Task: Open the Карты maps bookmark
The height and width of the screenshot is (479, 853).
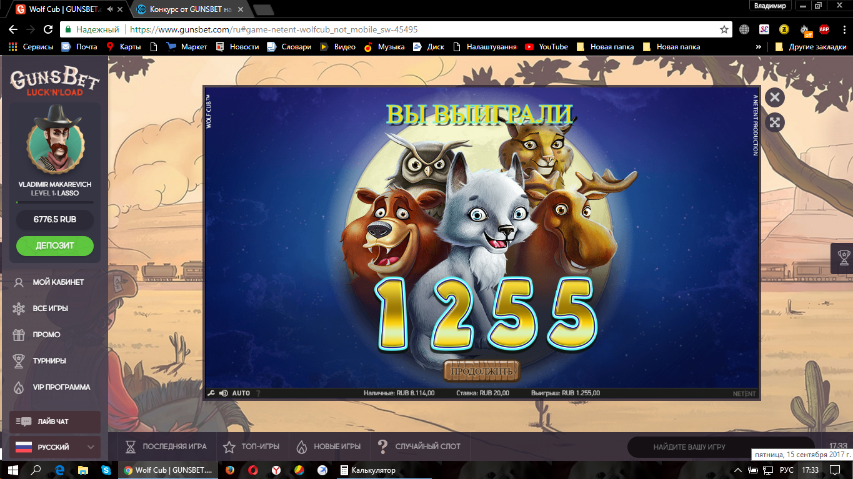Action: click(123, 47)
